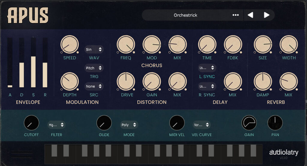Click the chorus FREQ knob
307x166 pixels.
126,45
